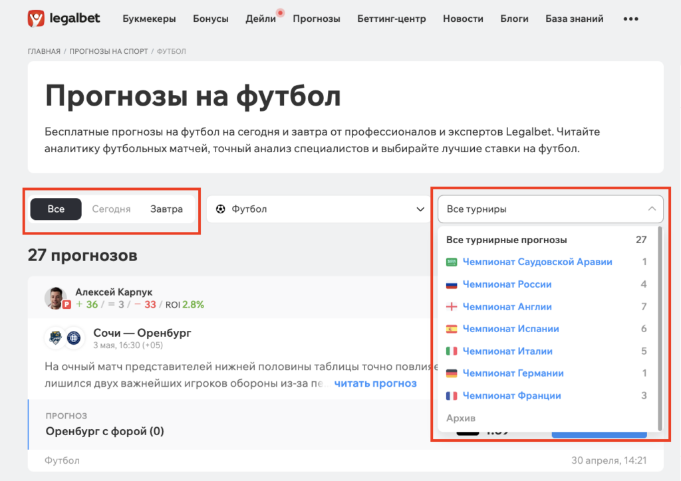This screenshot has height=481, width=681.
Task: Open Алексей Карпук's avatar photo
Action: click(56, 298)
